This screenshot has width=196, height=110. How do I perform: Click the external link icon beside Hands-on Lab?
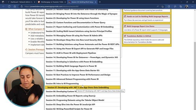(x=125, y=16)
